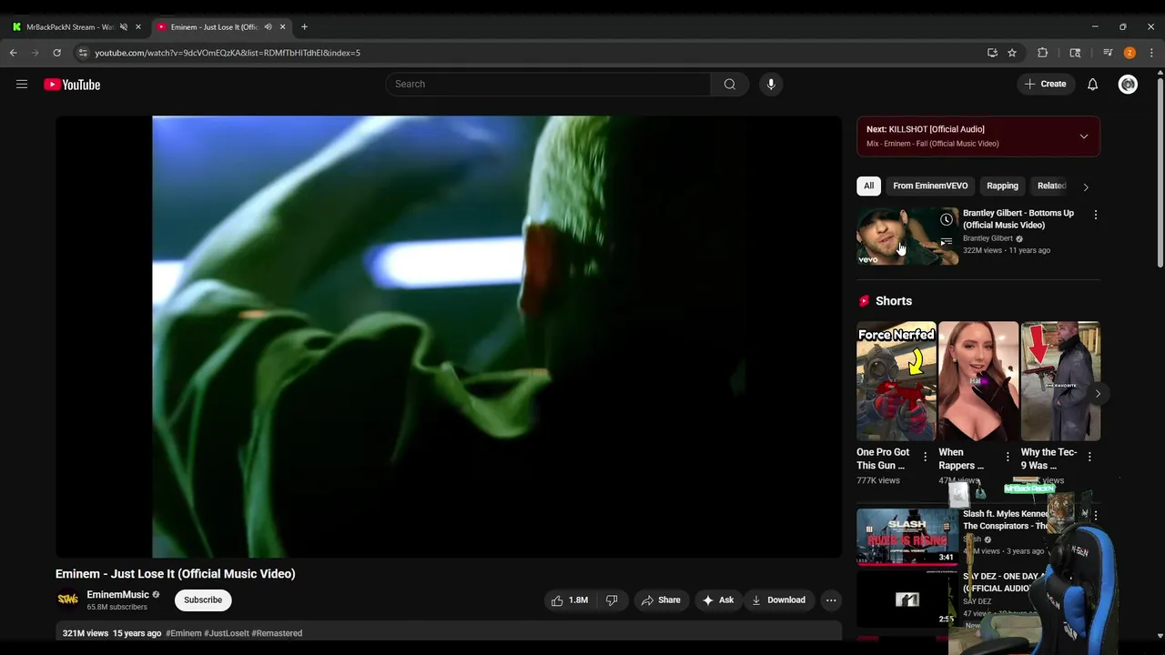Viewport: 1165px width, 655px height.
Task: Open Chrome three-dot menu
Action: (1151, 53)
